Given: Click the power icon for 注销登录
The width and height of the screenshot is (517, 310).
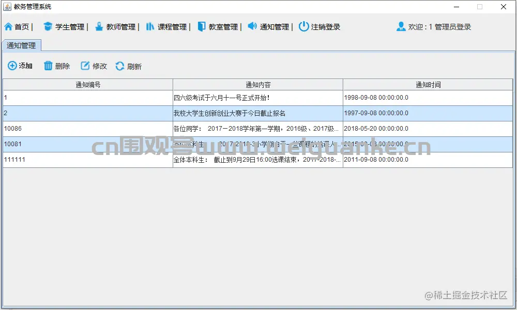Looking at the screenshot, I should click(x=303, y=26).
